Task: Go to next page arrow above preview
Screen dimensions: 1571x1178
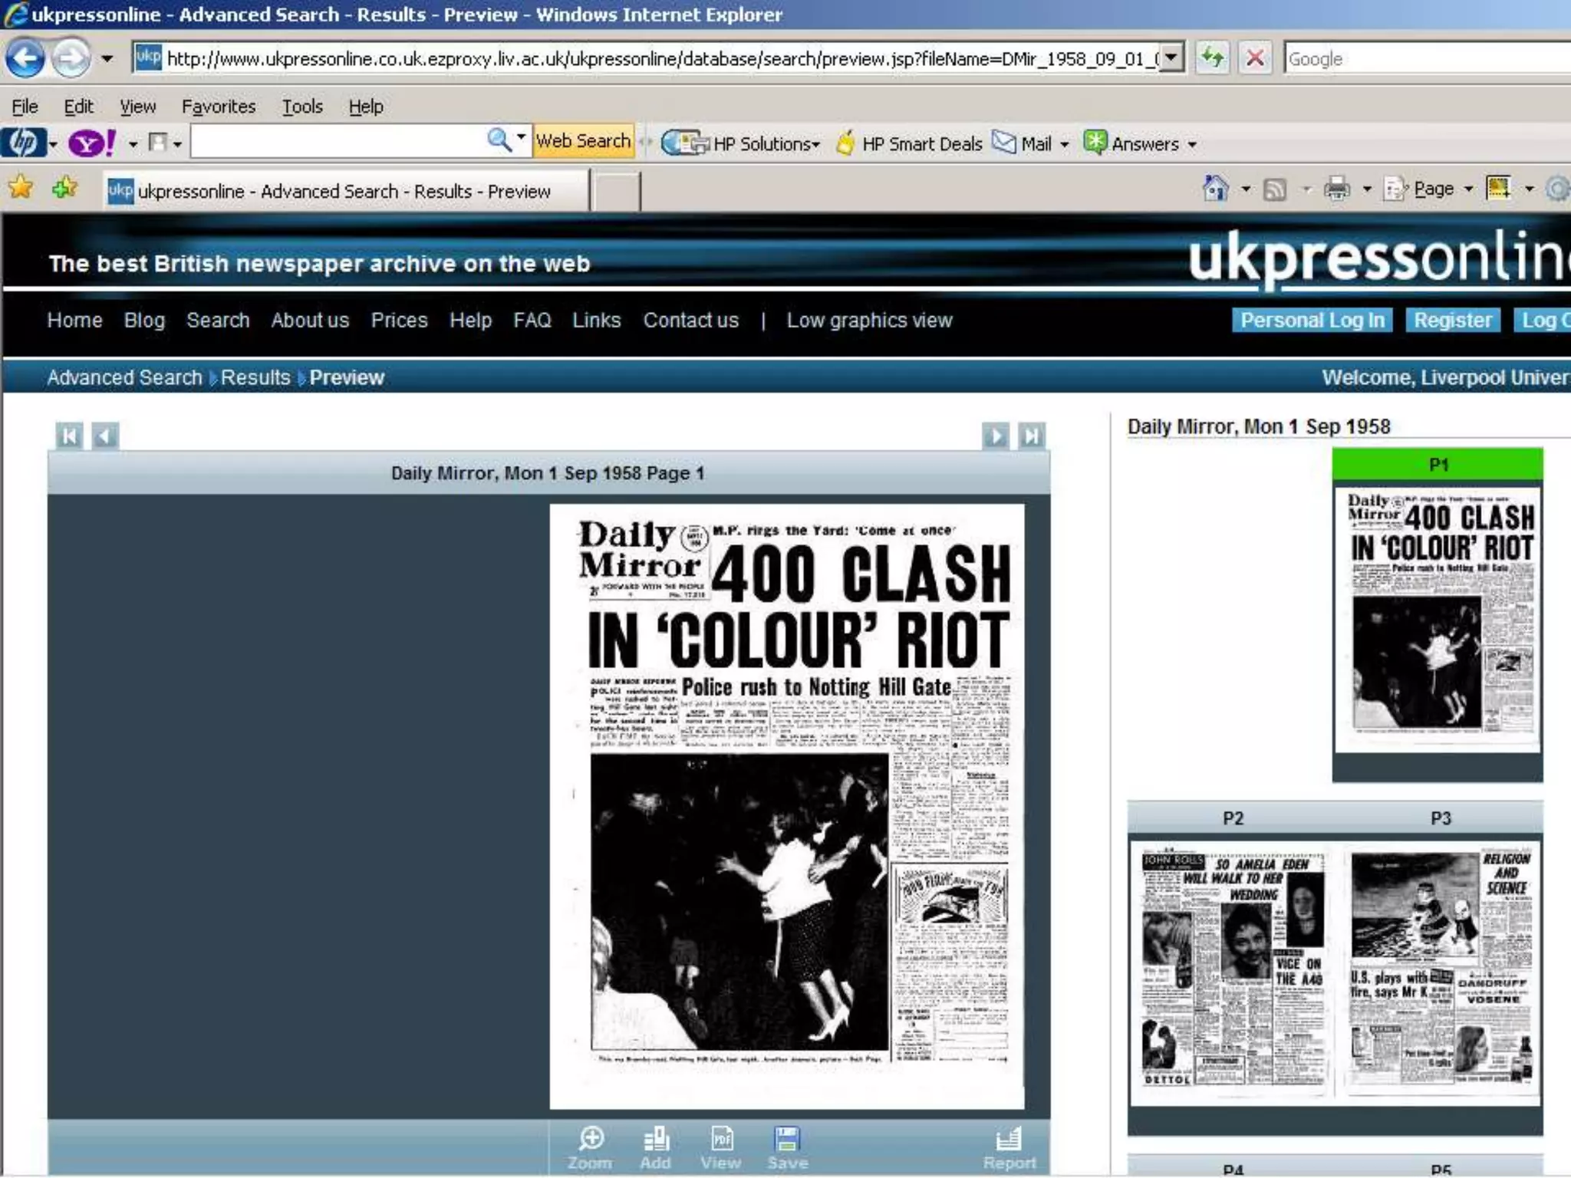Action: 996,436
